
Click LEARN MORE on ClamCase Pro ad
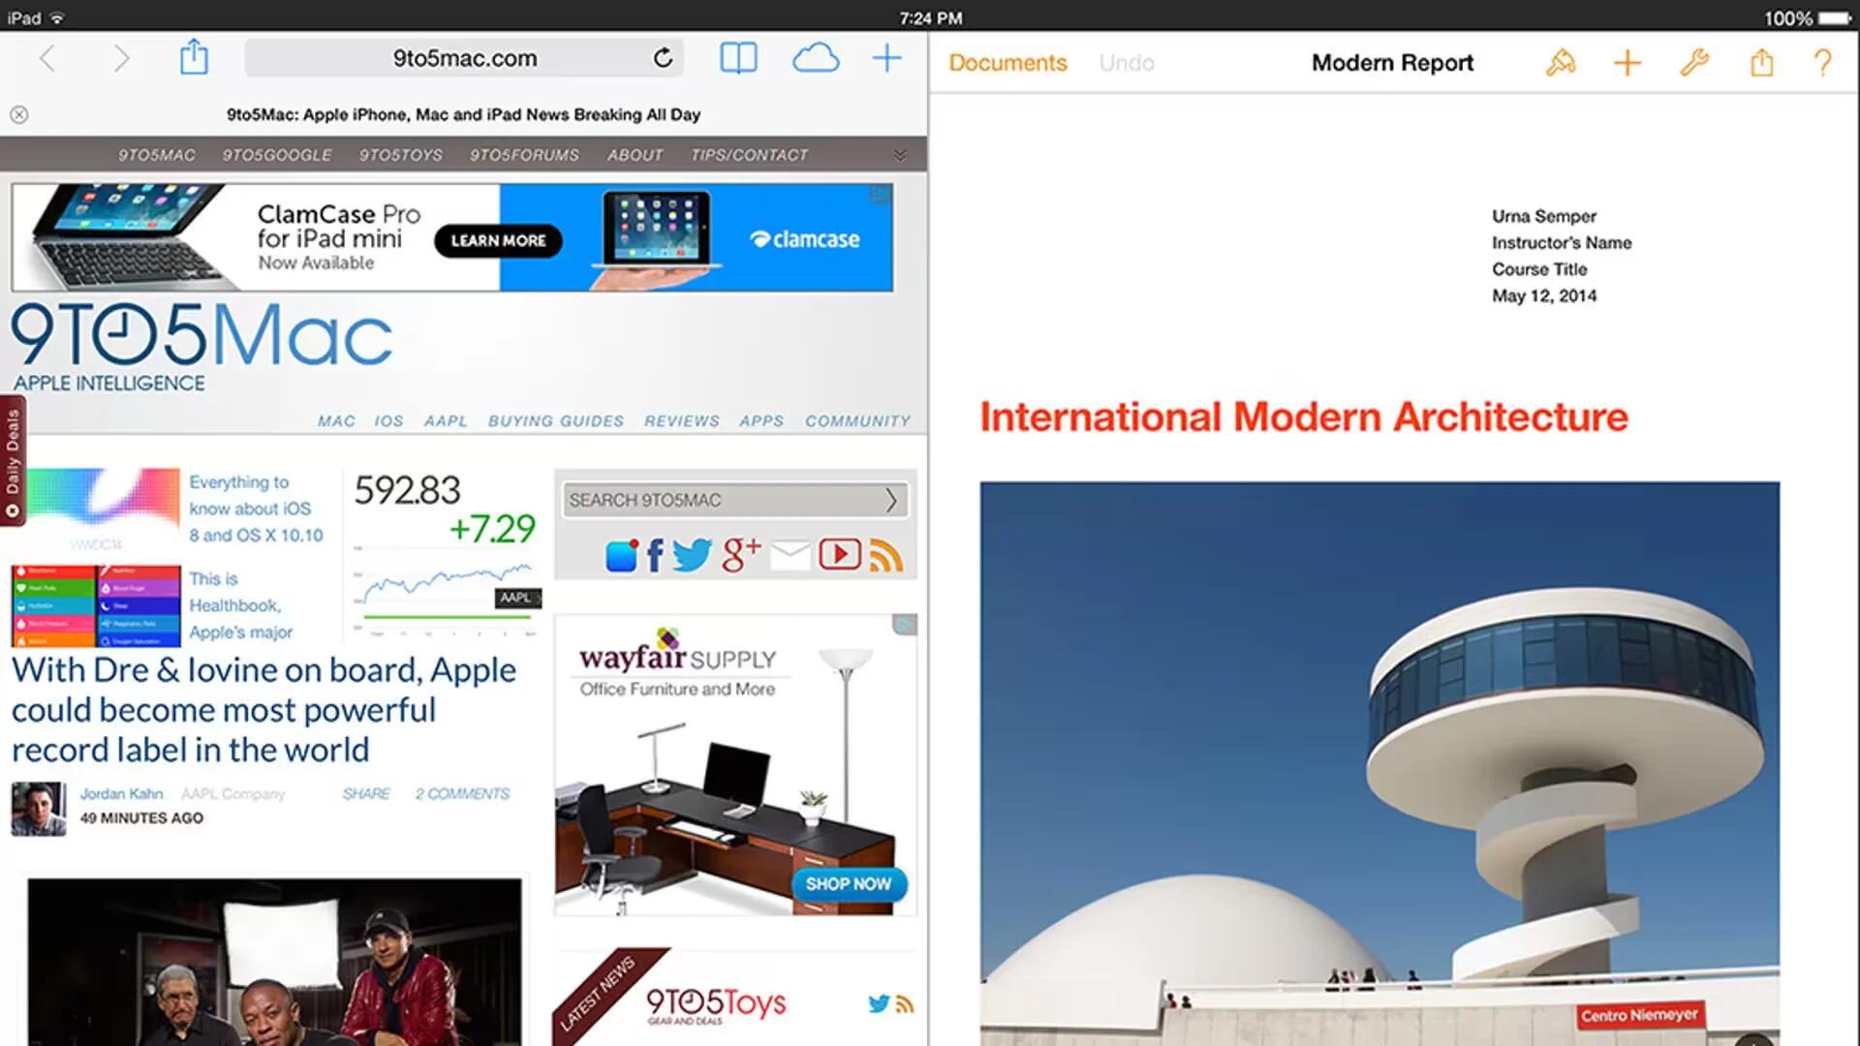pos(496,240)
